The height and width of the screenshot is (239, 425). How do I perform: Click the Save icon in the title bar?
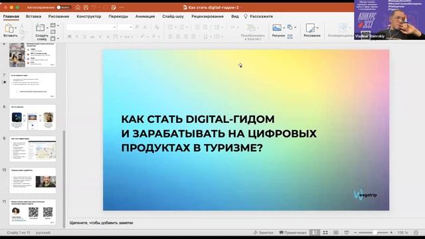[x=86, y=7]
